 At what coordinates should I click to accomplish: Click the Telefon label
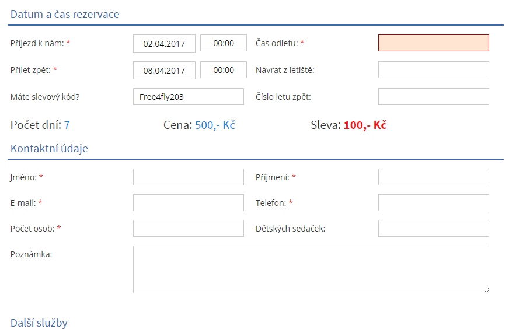[274, 203]
